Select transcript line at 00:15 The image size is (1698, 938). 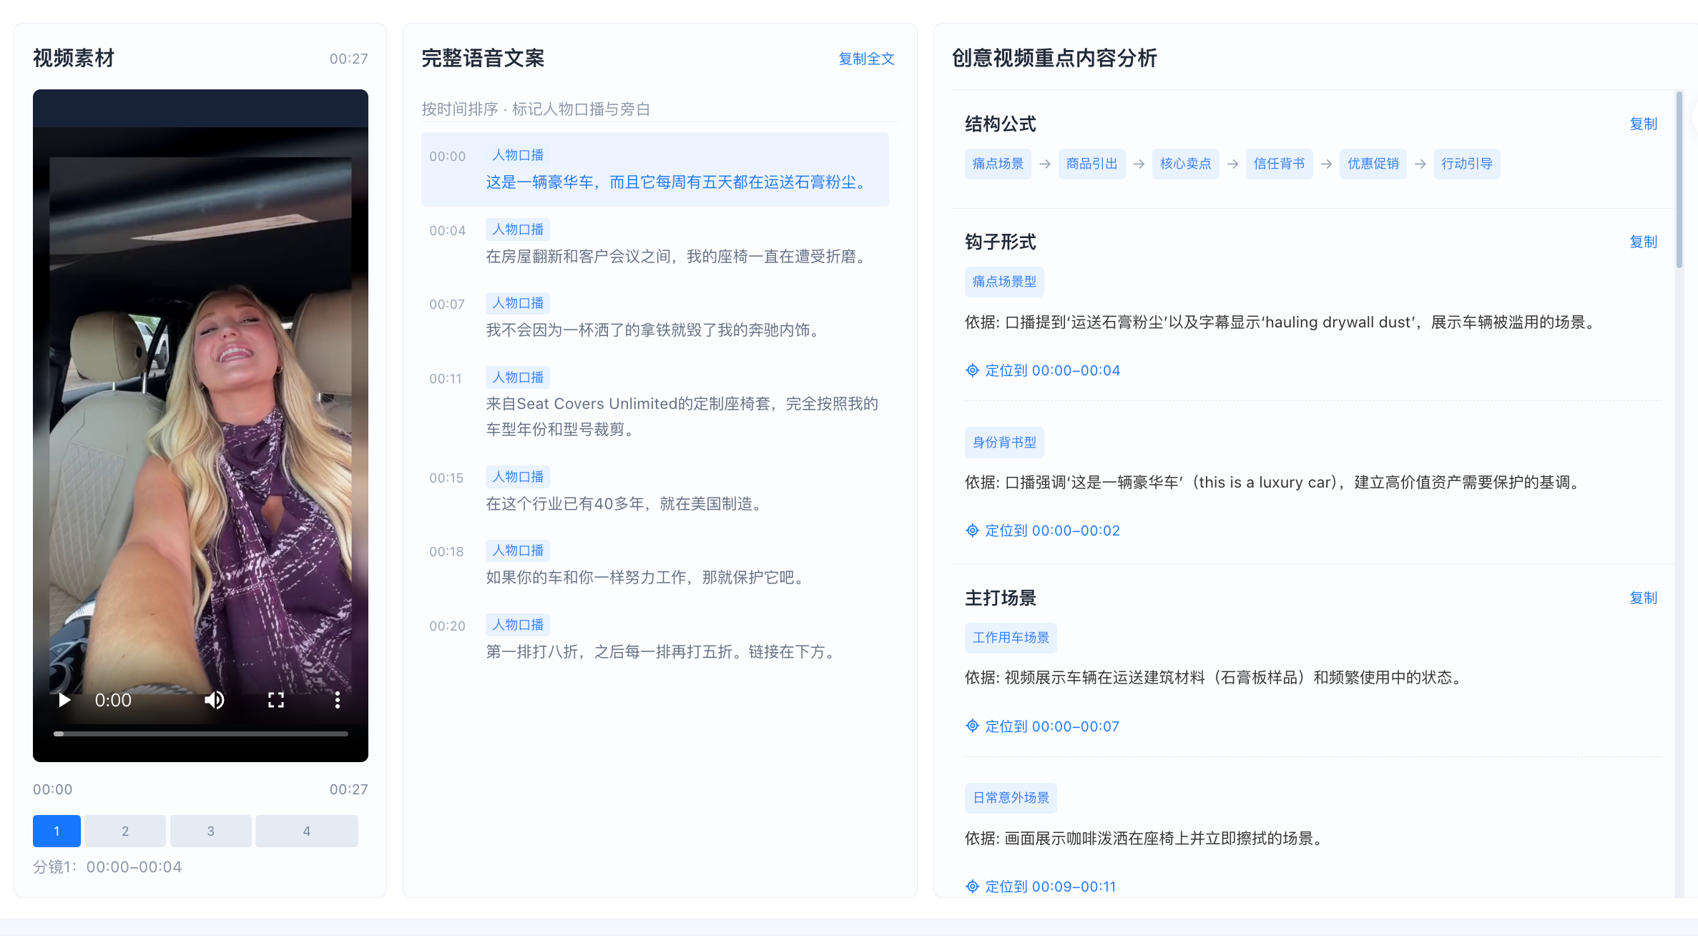[654, 490]
